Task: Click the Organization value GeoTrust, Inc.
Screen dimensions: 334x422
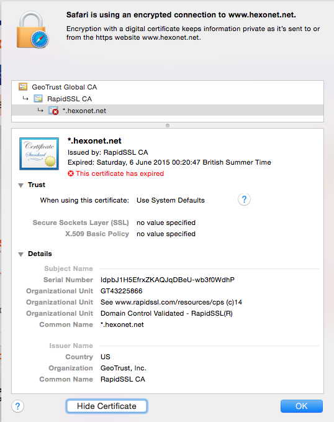Action: [123, 368]
